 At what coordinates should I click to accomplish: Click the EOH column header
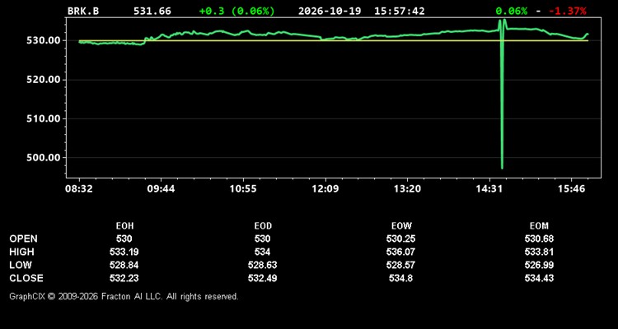pyautogui.click(x=124, y=226)
